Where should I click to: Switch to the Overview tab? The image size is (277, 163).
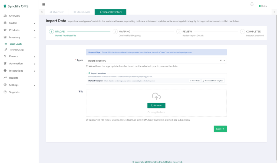(57, 12)
